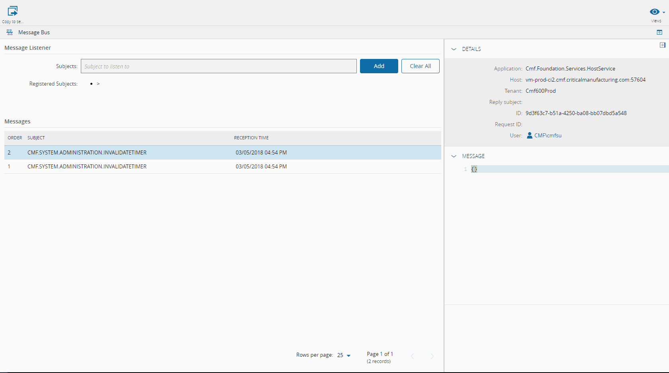Click the user icon beside CMF\cmfsu
Screen dimensions: 669x373
(x=530, y=135)
